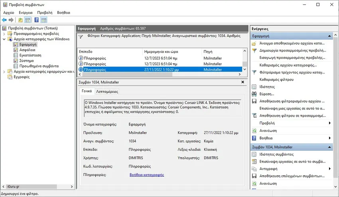Click the actions pane vertical scrollbar down arrow
Image resolution: width=339 pixels, height=197 pixels.
(x=335, y=187)
